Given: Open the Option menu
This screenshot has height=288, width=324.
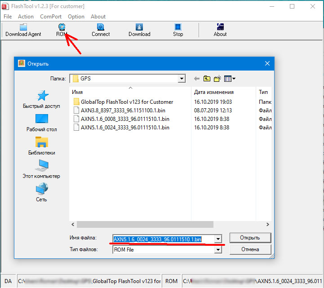Looking at the screenshot, I should coord(76,17).
